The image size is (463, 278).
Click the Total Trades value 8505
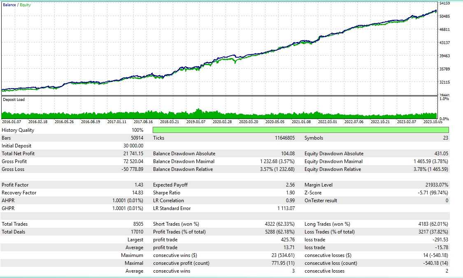click(137, 224)
